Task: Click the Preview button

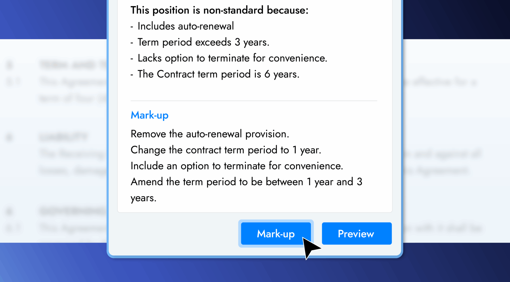Action: click(356, 234)
